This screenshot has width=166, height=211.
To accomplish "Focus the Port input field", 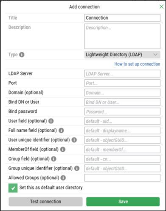I will pyautogui.click(x=122, y=83).
